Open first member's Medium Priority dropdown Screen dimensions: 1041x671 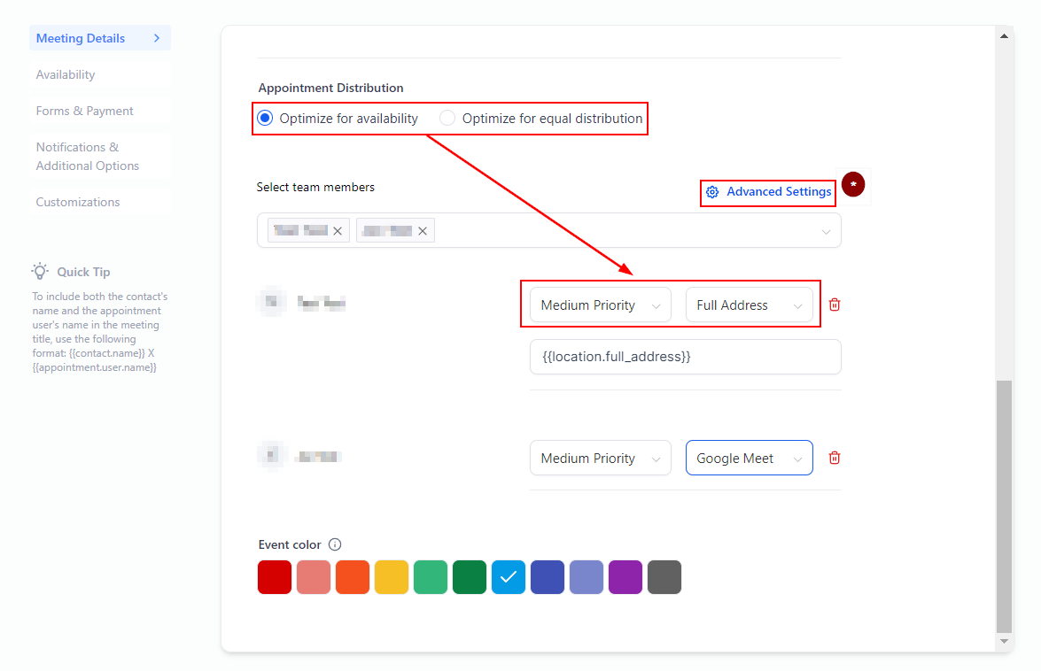600,305
